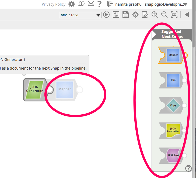Collapse toolbar with the left triangle arrow
196x178 pixels.
click(187, 15)
